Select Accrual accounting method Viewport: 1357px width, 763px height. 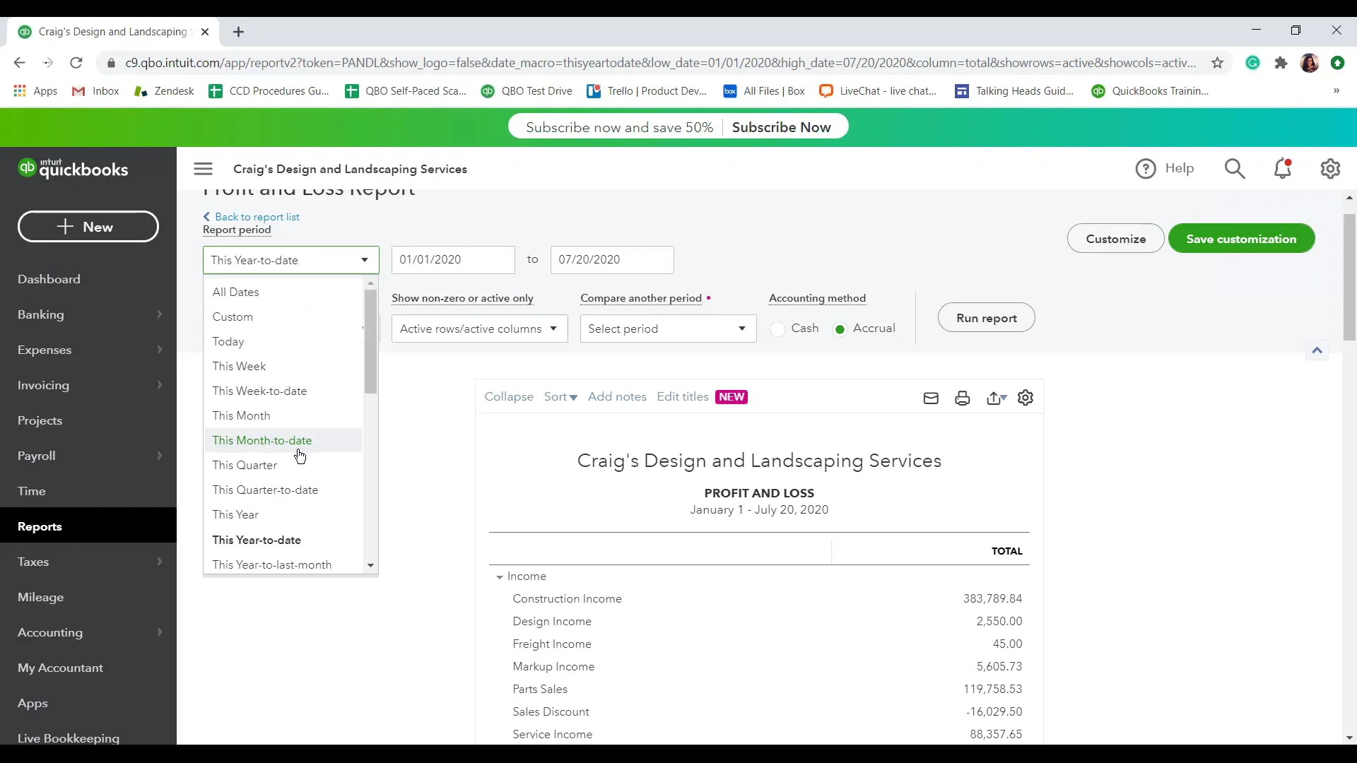coord(840,329)
